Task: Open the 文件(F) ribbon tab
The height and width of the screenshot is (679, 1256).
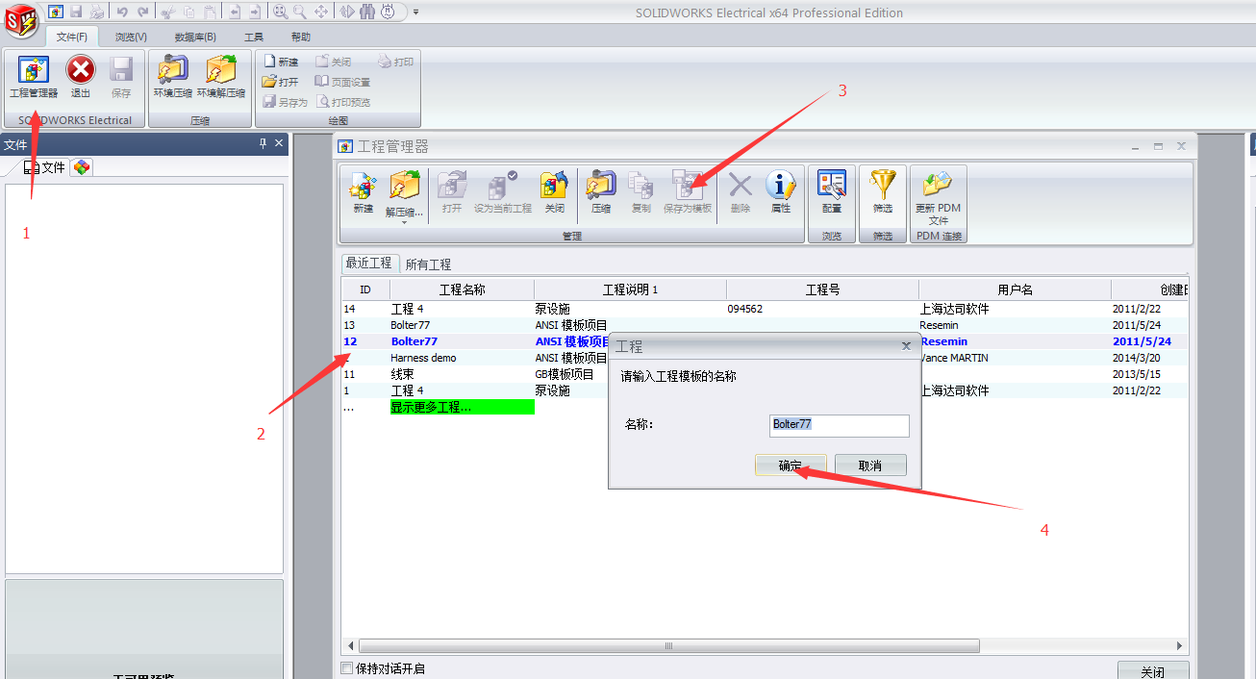Action: (x=72, y=38)
